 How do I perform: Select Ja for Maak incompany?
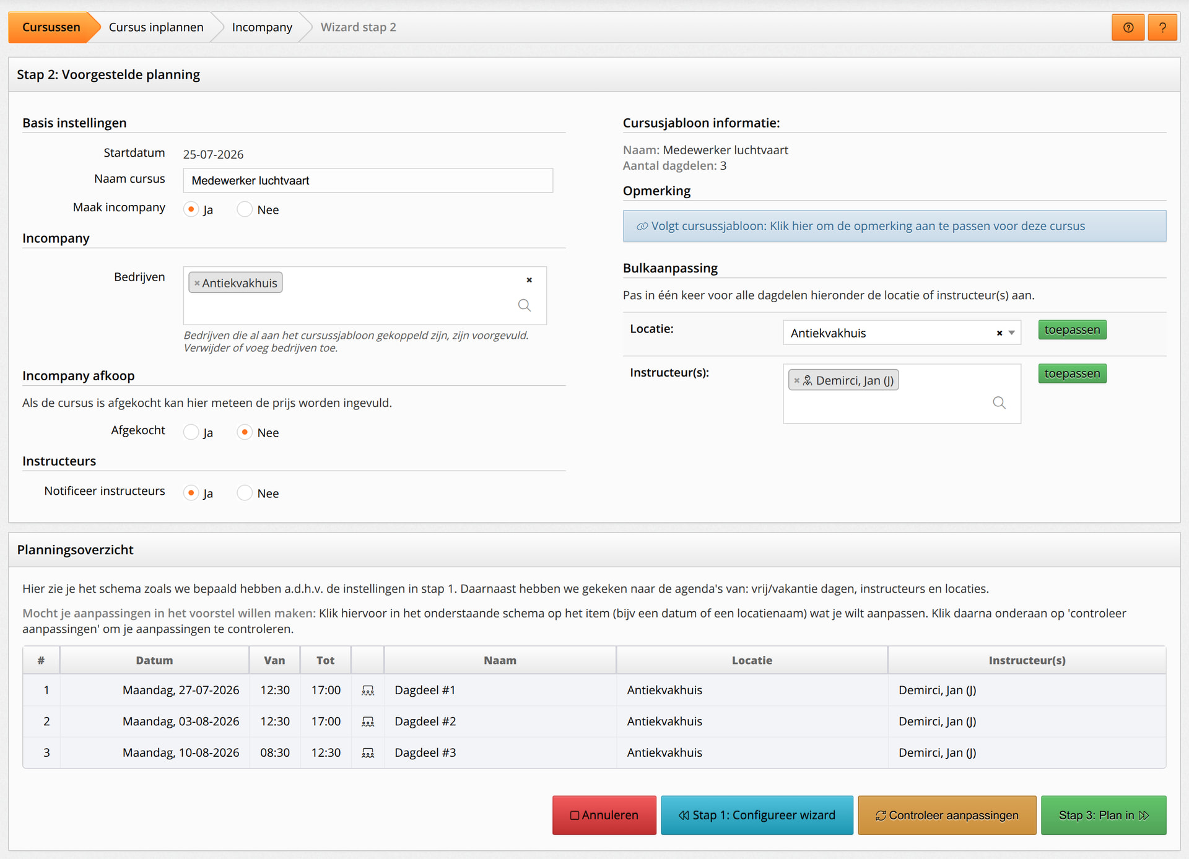click(x=191, y=209)
